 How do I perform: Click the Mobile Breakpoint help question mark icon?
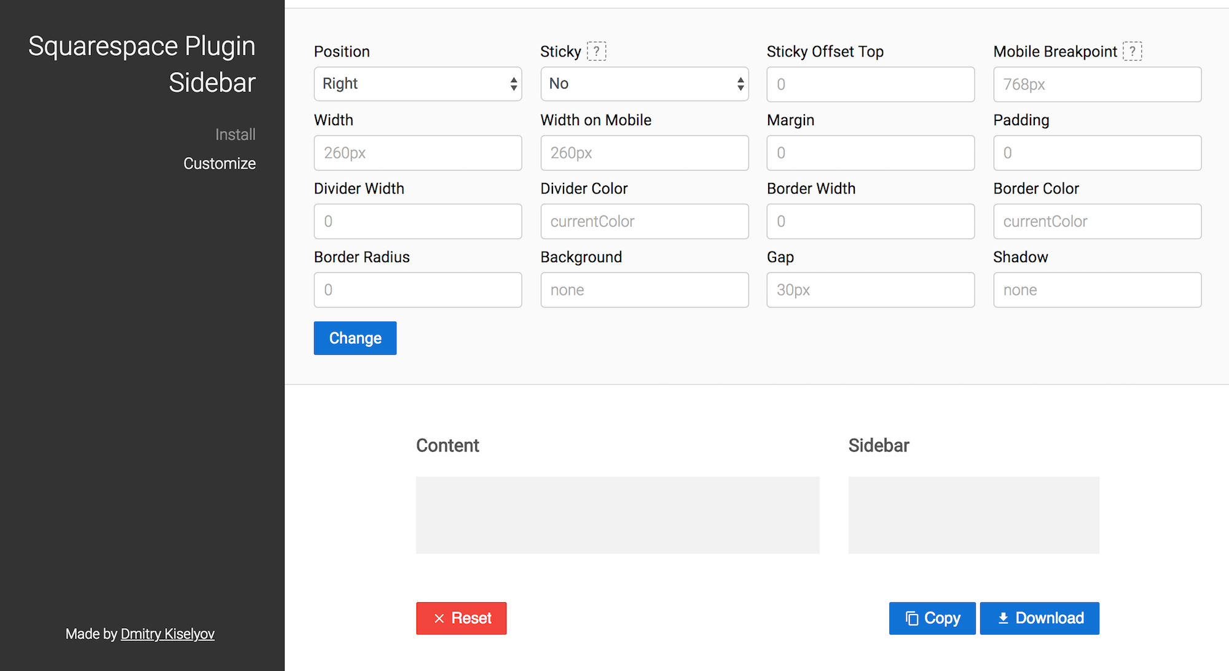click(1132, 52)
